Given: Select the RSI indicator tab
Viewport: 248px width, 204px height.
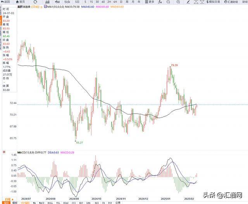Looking at the screenshot, I should pos(96,203).
